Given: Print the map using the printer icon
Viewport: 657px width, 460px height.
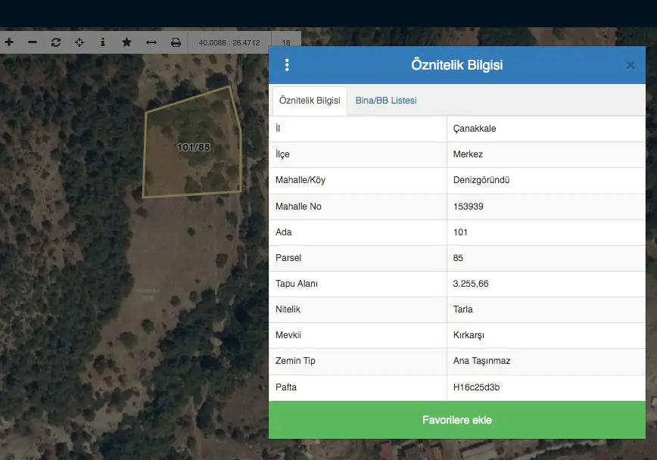Looking at the screenshot, I should [x=176, y=42].
